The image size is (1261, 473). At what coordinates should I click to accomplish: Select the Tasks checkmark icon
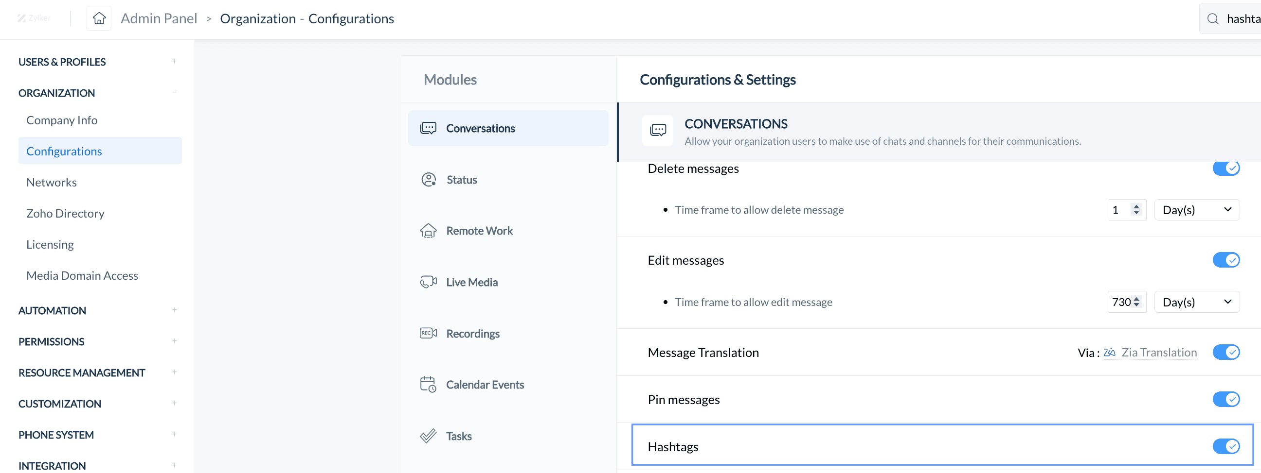428,436
